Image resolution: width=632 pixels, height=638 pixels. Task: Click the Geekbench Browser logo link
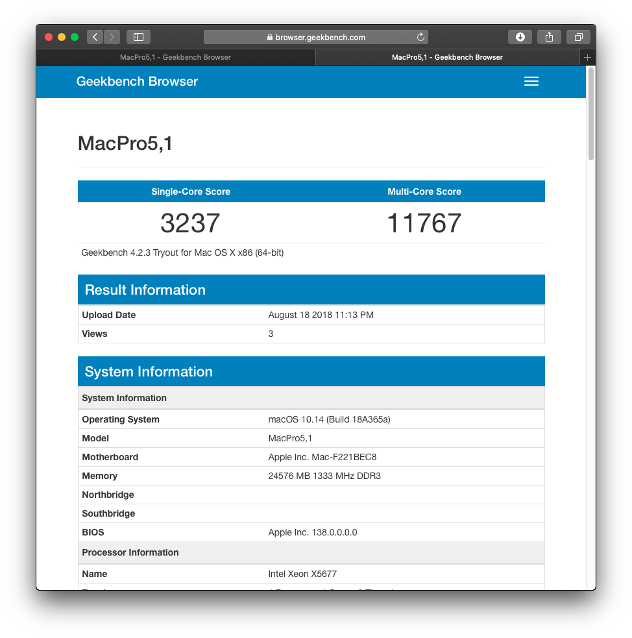[x=137, y=81]
